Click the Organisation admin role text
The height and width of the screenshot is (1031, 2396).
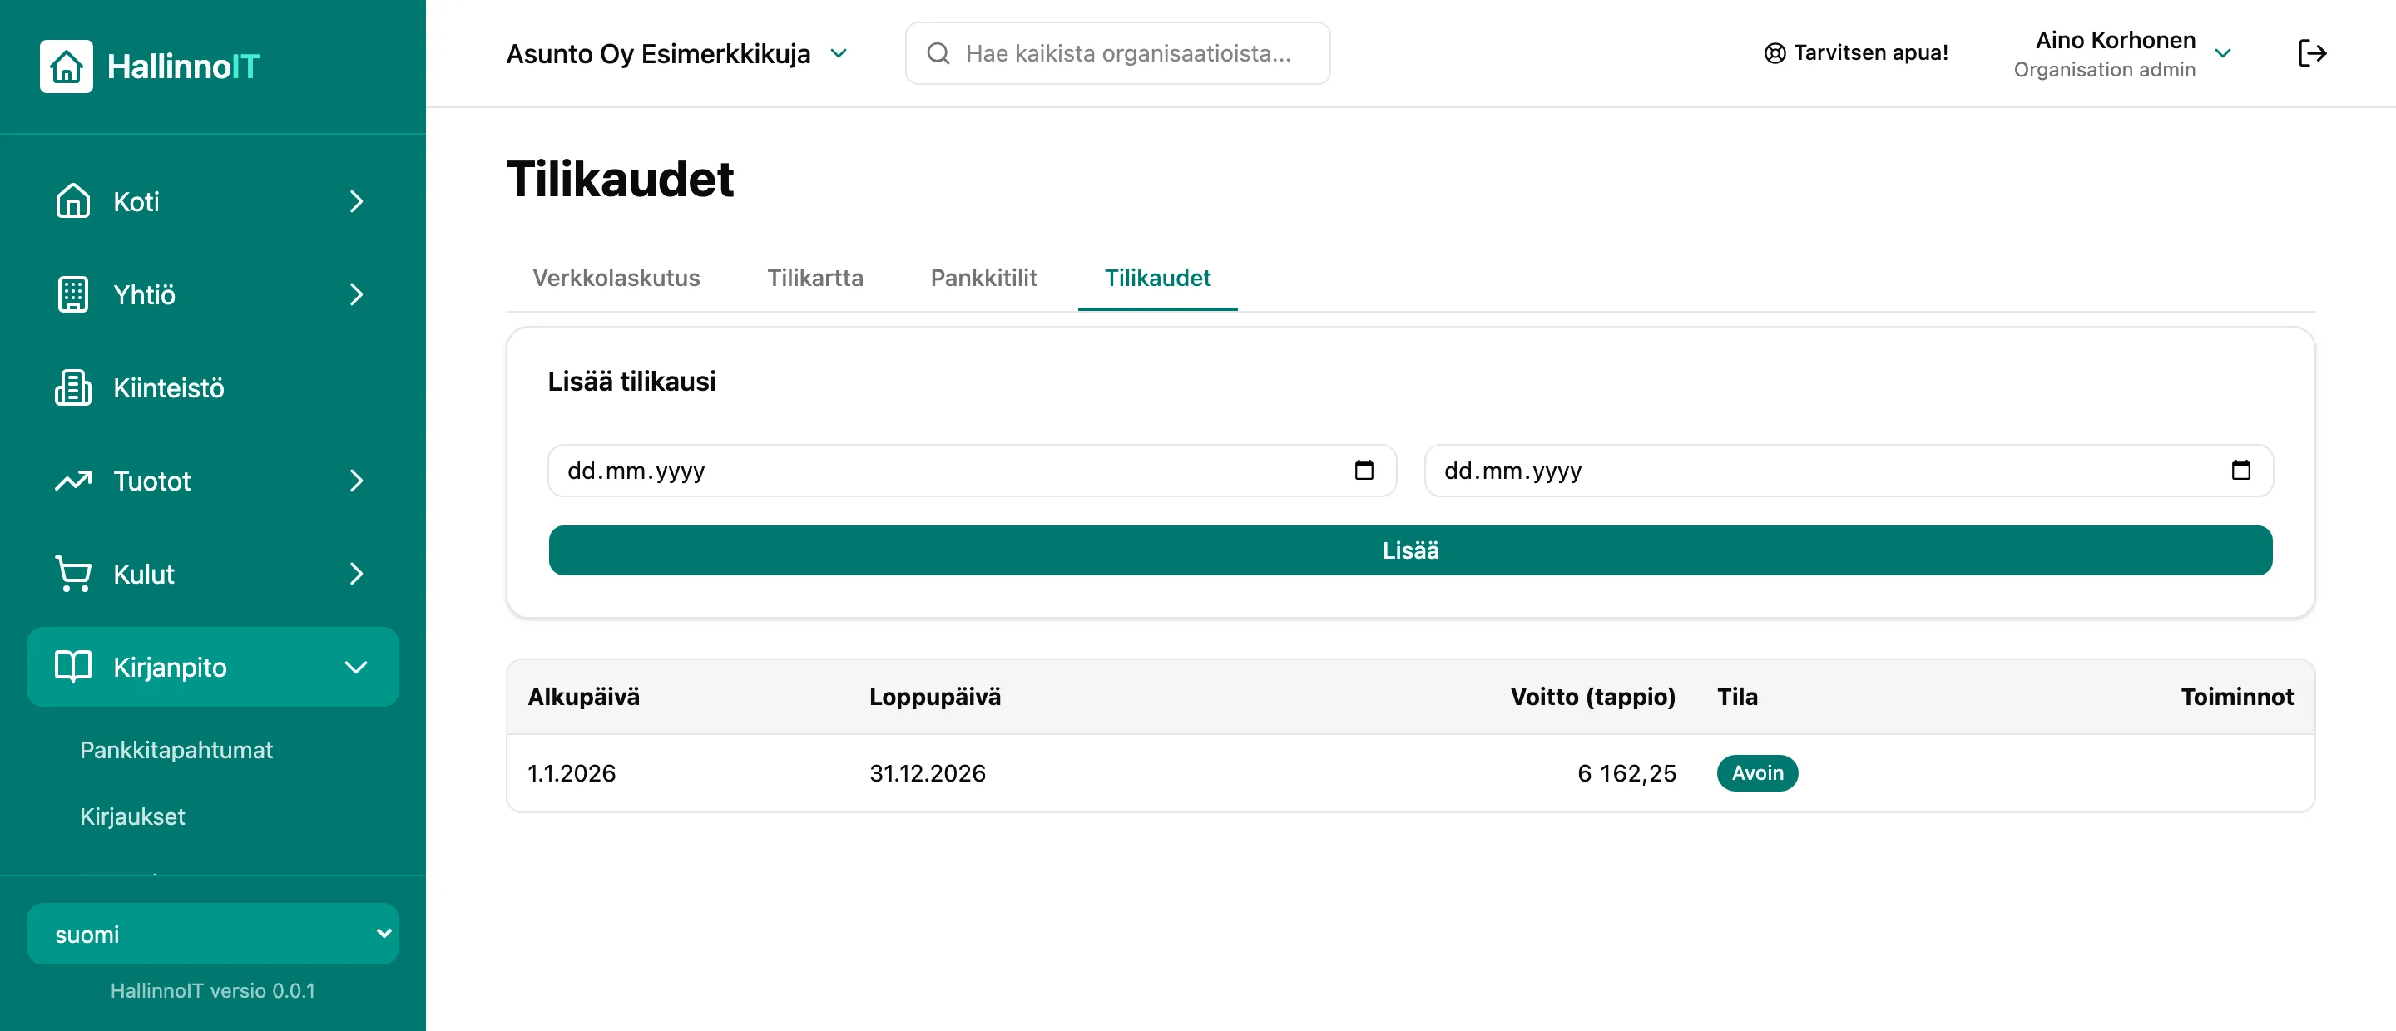[x=2104, y=70]
